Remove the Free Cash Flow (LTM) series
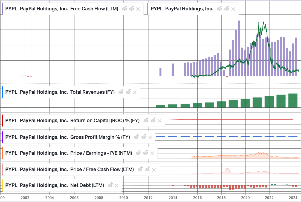 pos(138,9)
